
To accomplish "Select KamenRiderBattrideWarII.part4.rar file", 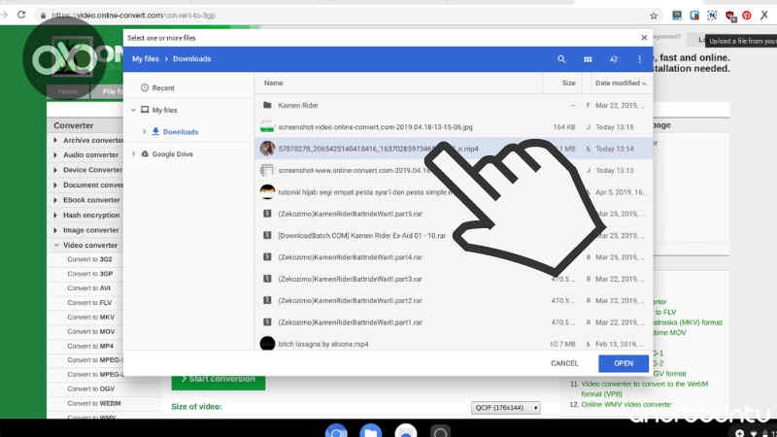I will coord(454,257).
